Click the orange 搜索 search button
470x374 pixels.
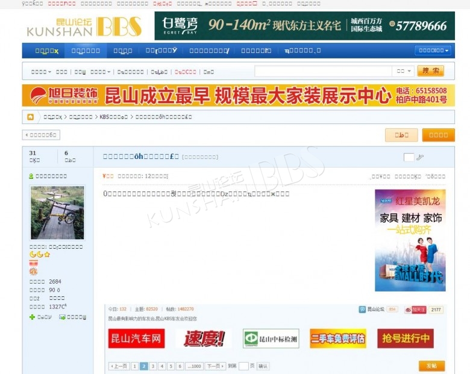430,71
